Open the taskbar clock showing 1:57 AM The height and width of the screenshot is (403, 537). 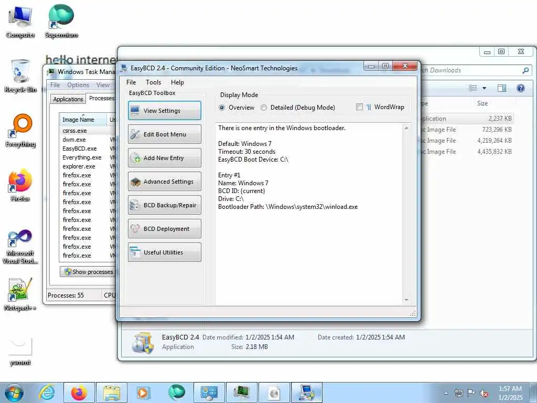click(510, 393)
